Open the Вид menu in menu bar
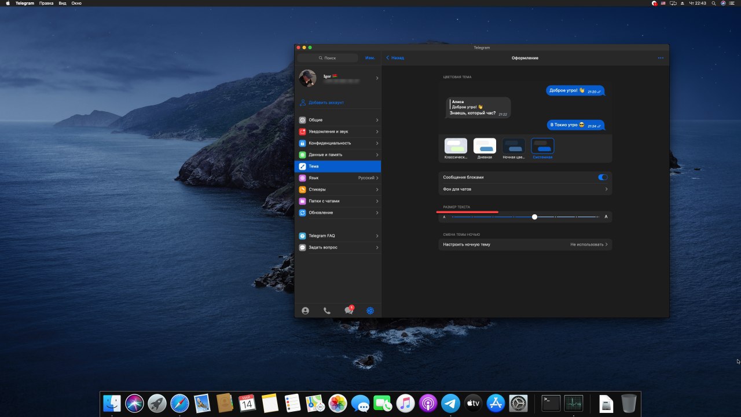Screen dimensions: 741x417 point(63,3)
